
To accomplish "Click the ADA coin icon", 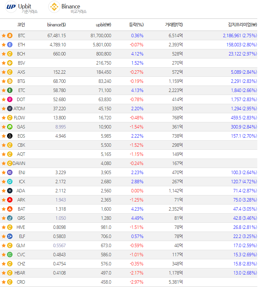I will pos(10,191).
